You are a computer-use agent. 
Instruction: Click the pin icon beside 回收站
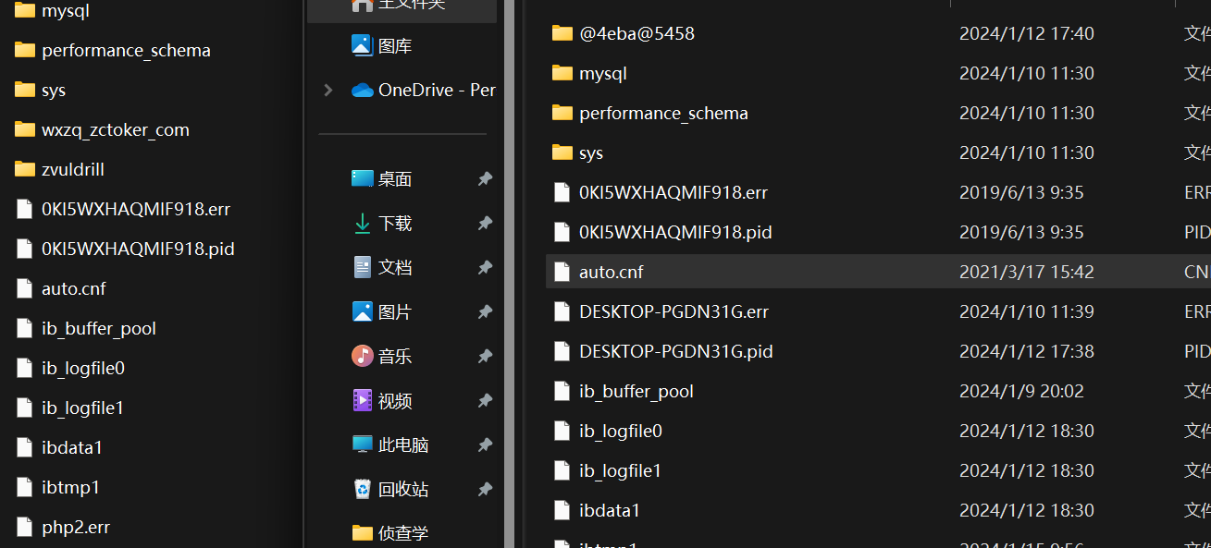click(x=485, y=489)
